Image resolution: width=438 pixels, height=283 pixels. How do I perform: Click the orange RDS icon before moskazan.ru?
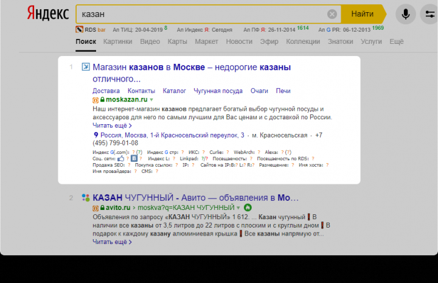[96, 100]
